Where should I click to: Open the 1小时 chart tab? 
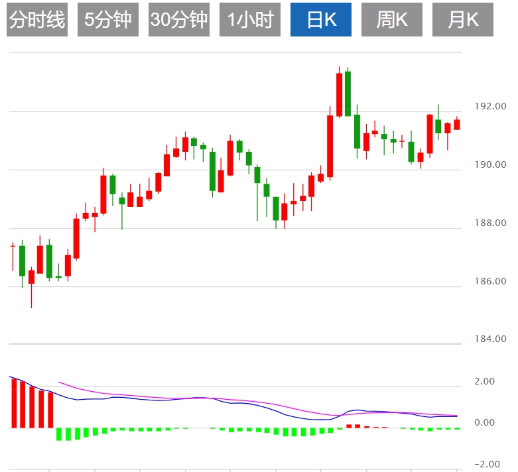click(250, 19)
